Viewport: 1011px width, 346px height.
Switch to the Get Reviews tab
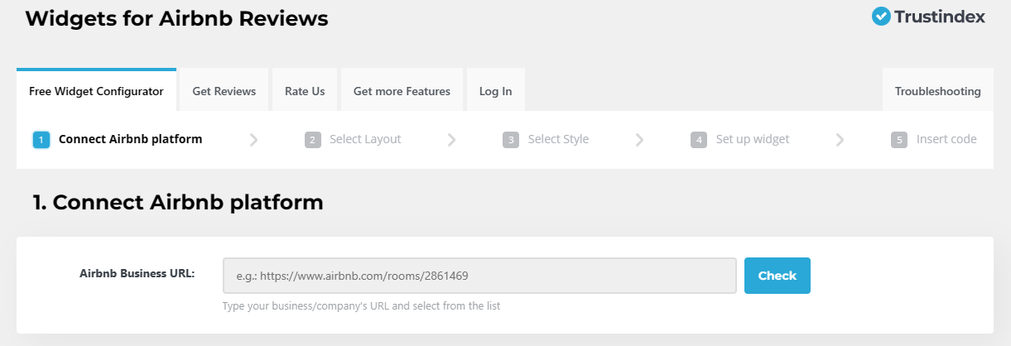pyautogui.click(x=224, y=91)
